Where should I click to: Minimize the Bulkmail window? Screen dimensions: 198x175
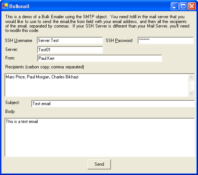pos(175,6)
